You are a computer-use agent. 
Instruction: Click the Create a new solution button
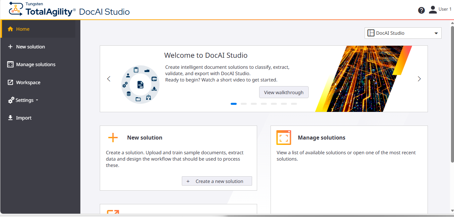click(x=217, y=181)
